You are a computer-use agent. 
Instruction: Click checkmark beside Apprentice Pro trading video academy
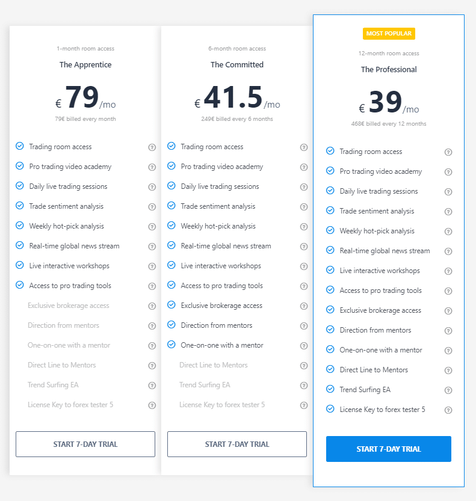click(20, 166)
